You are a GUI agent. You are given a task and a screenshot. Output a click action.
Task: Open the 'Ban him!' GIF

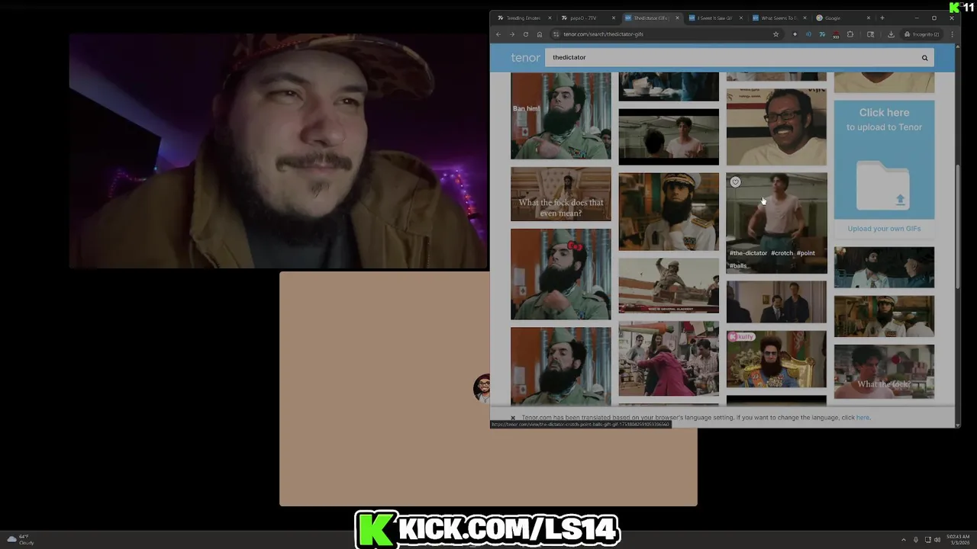pos(561,116)
